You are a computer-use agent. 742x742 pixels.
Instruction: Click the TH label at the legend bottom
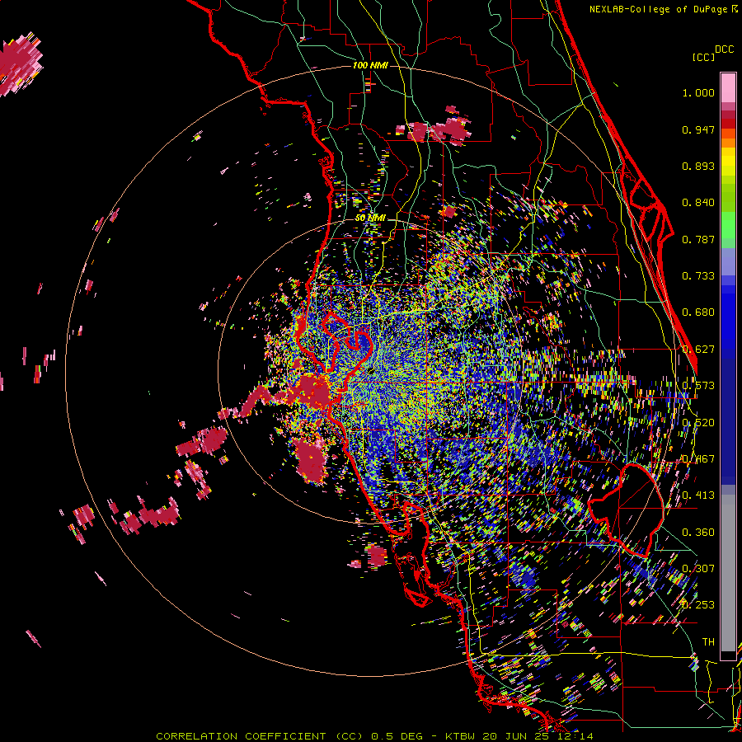coord(708,641)
